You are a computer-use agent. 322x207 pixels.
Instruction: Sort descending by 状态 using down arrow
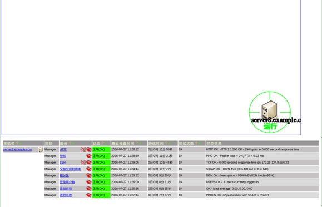tap(106, 143)
